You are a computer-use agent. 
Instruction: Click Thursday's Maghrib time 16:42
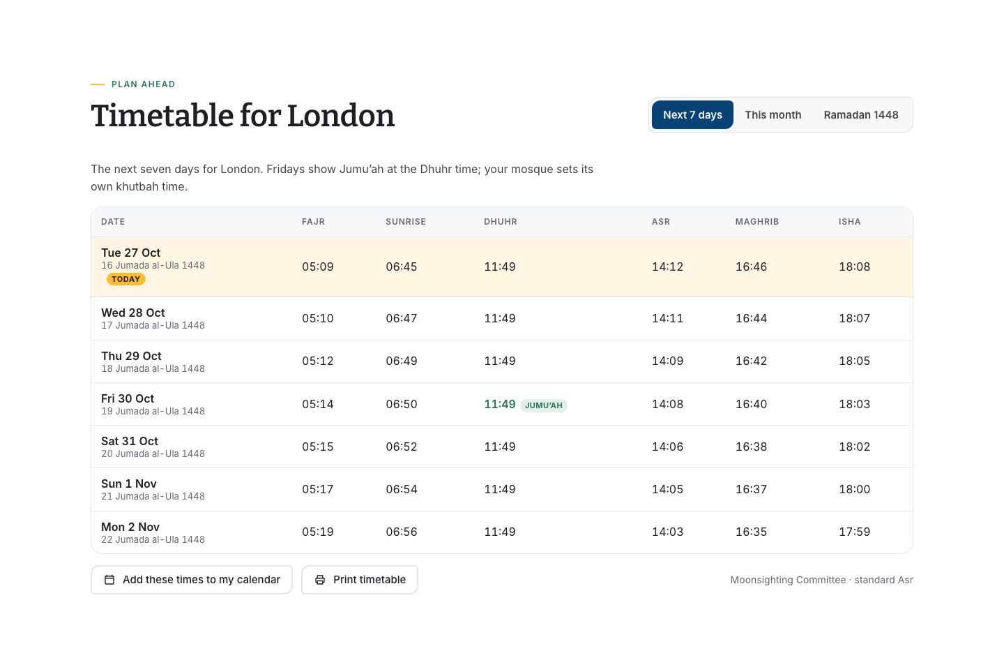(x=751, y=361)
